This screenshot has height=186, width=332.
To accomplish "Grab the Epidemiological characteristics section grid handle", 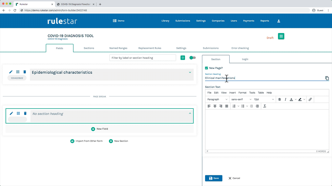I will click(x=18, y=72).
